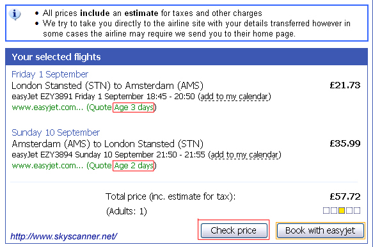Open the Friday 1 September date link
This screenshot has height=247, width=373.
click(x=50, y=74)
